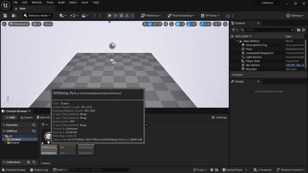Viewport: 308px width, 173px height.
Task: Open the Blueprints toolbar dropdown
Action: point(74,15)
